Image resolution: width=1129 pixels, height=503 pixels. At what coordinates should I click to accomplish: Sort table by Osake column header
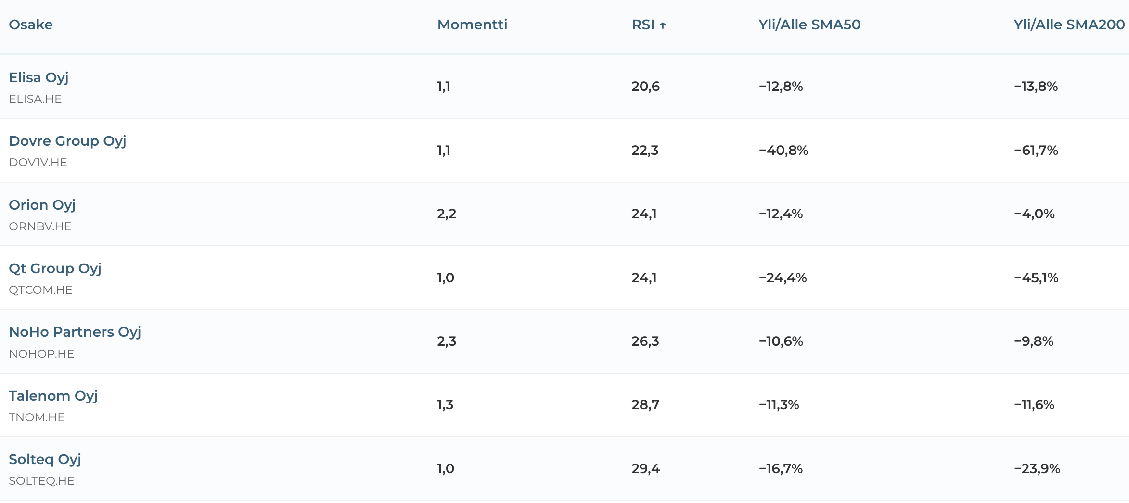click(x=31, y=25)
